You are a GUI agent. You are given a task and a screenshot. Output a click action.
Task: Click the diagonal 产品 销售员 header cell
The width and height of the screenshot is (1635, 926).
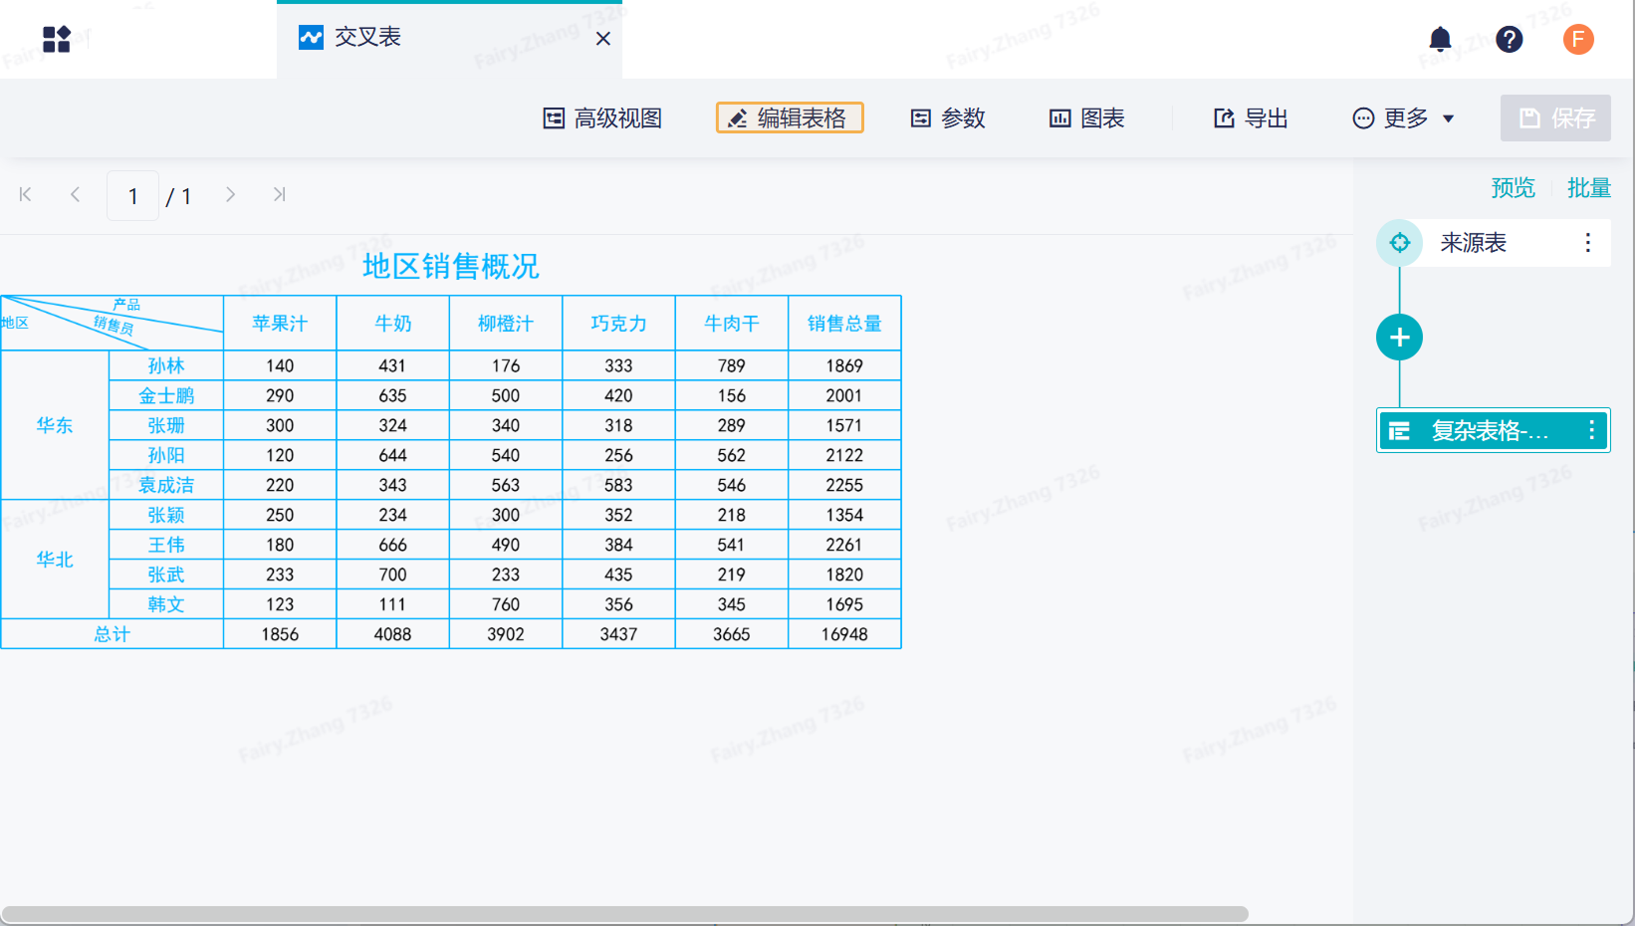click(x=113, y=324)
